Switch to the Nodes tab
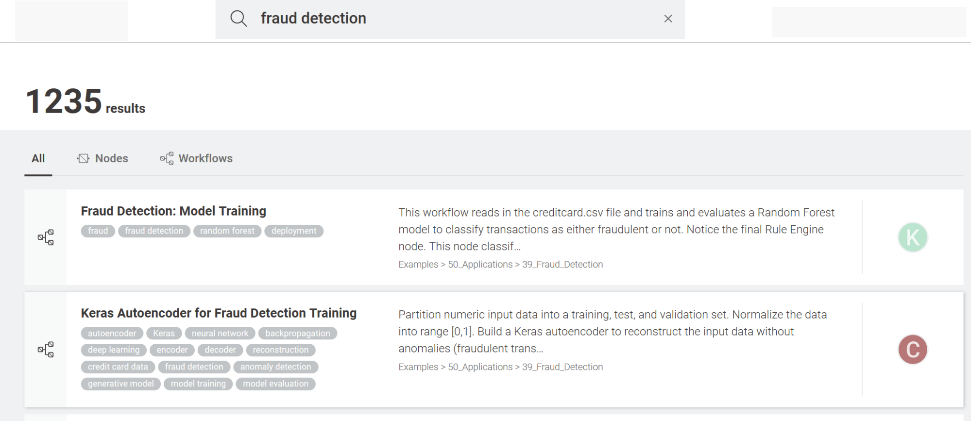This screenshot has width=971, height=421. 102,158
